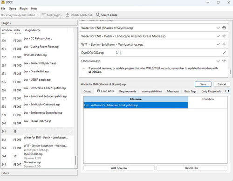Select Lux - Settlements Expanded.esp in list
The height and width of the screenshot is (181, 233).
pyautogui.click(x=37, y=115)
